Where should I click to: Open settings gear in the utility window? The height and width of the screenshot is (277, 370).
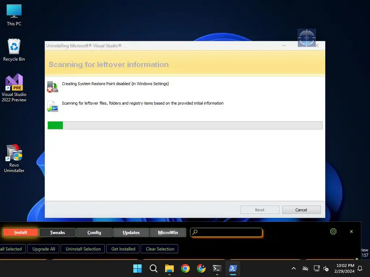click(x=333, y=232)
